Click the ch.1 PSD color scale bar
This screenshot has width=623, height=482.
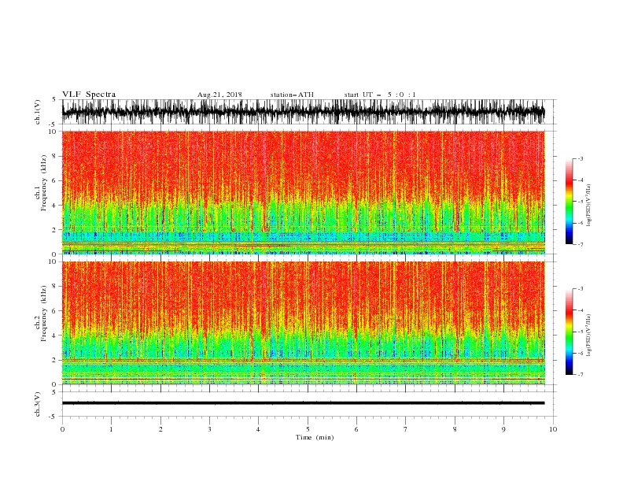tap(570, 202)
